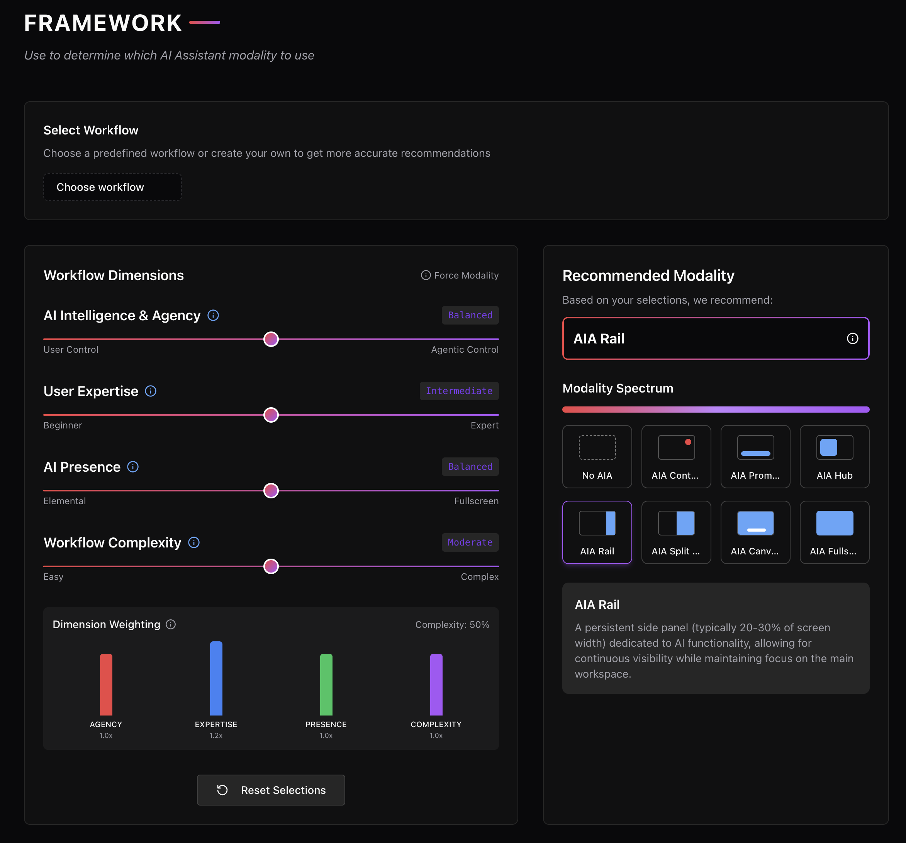Click the Balanced badge for AI Intelligence & Agency
Screen dimensions: 906x843
click(x=470, y=315)
